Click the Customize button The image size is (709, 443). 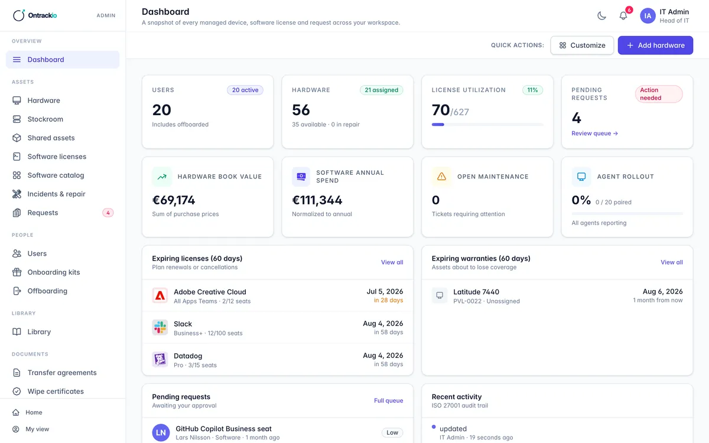pyautogui.click(x=582, y=45)
